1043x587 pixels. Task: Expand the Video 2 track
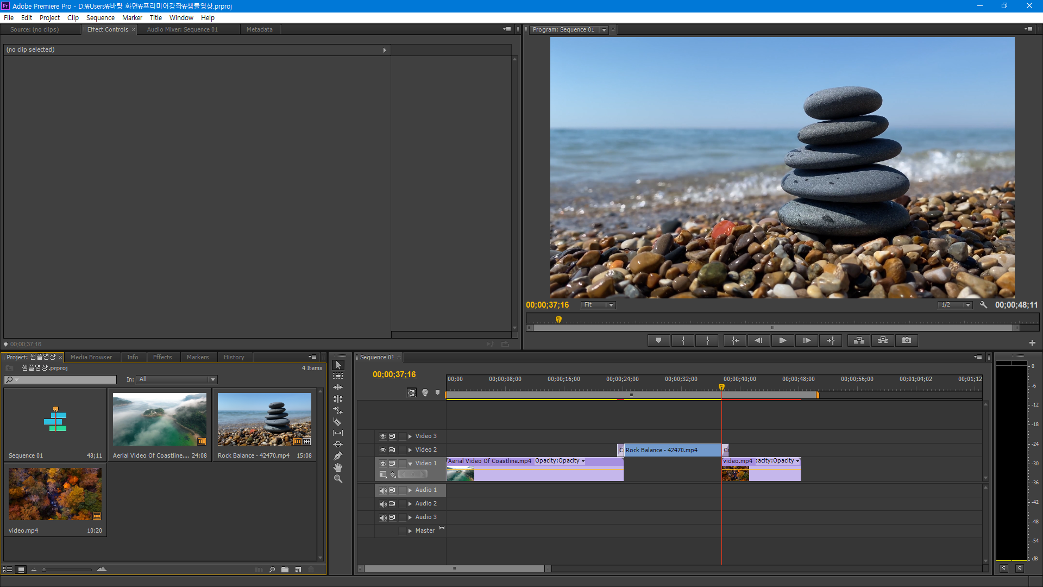pyautogui.click(x=410, y=450)
